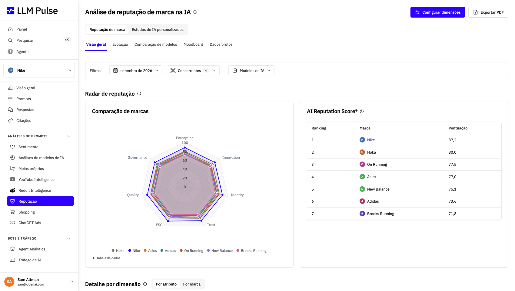Open the Moodboard tab

coord(193,44)
